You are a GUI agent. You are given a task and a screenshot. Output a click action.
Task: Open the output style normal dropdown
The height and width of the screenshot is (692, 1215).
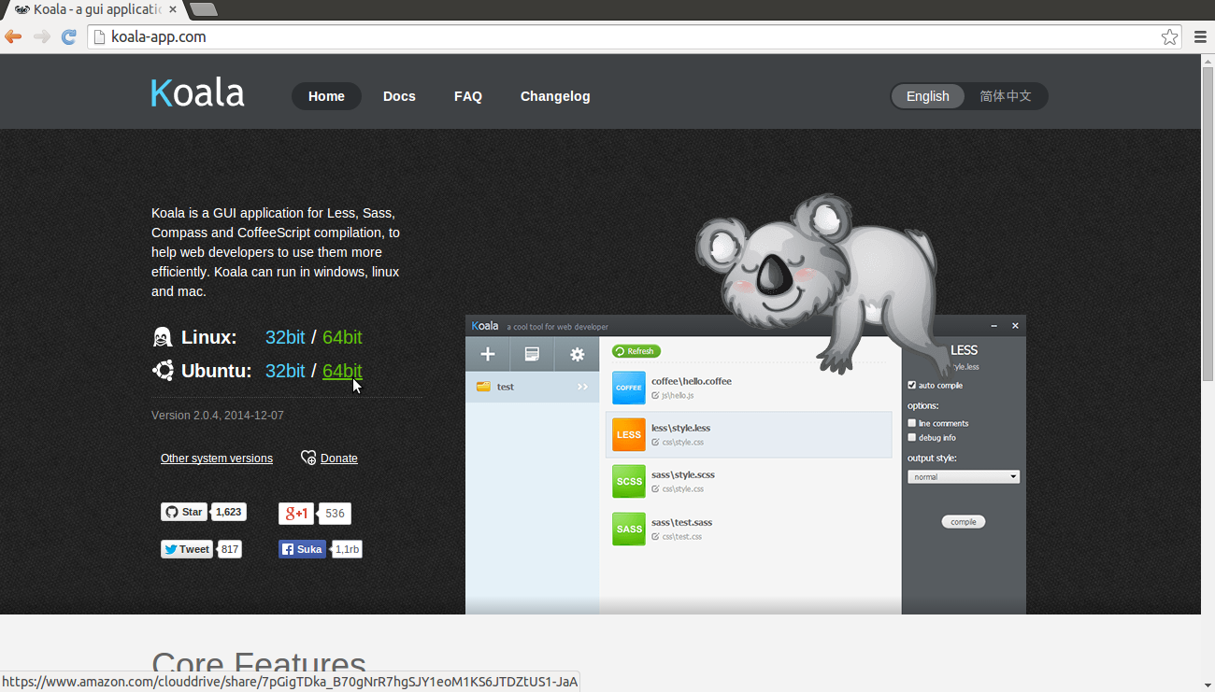tap(964, 476)
